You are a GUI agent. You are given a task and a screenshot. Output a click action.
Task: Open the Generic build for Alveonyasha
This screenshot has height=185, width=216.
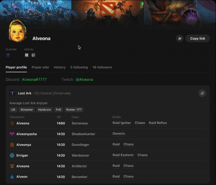[119, 133]
